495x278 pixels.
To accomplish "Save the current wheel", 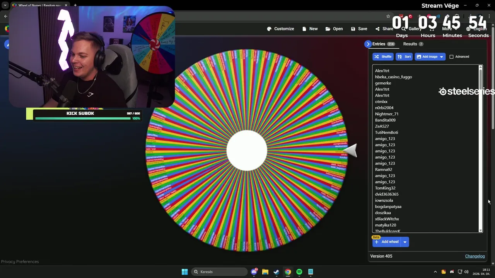I will point(359,29).
